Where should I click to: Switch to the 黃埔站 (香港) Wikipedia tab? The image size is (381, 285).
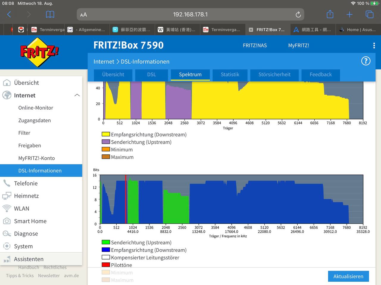(177, 30)
